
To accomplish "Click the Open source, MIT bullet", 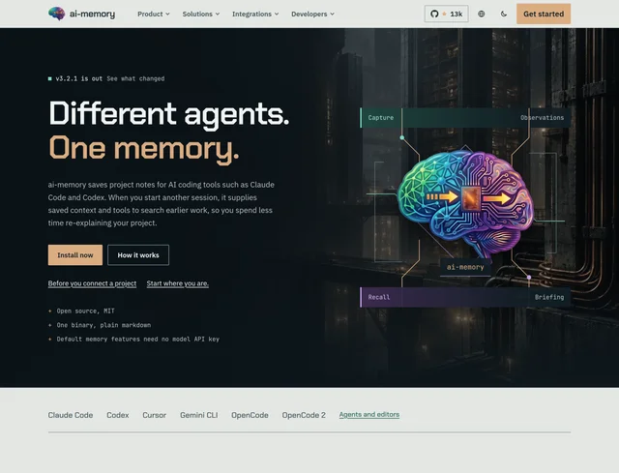I will [x=85, y=311].
